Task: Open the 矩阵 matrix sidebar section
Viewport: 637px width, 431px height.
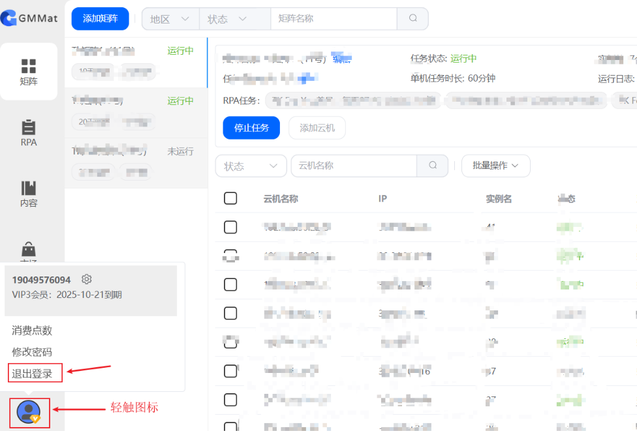Action: pos(29,72)
